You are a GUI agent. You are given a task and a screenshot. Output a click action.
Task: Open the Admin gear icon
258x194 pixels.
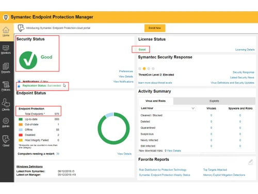[6, 123]
